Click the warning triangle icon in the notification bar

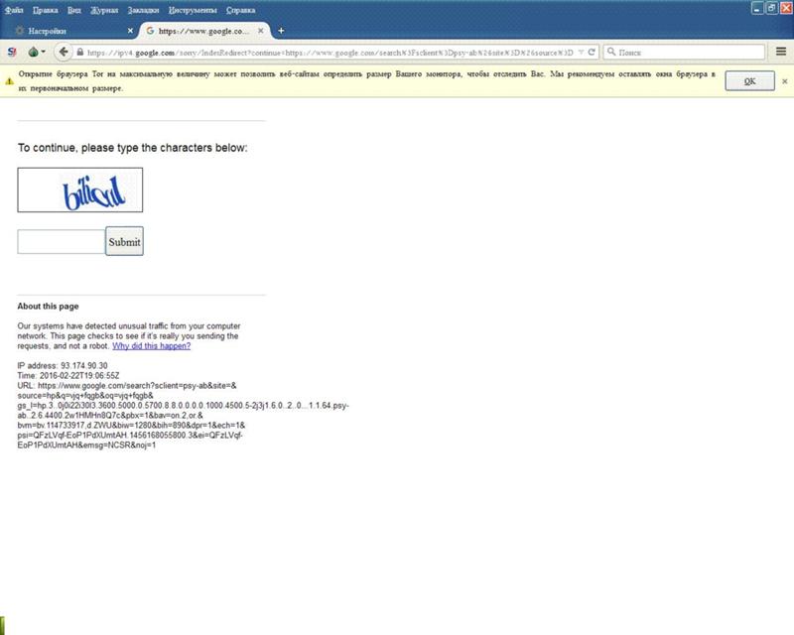pos(9,81)
